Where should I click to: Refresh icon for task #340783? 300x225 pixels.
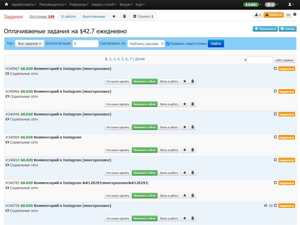pos(275,183)
